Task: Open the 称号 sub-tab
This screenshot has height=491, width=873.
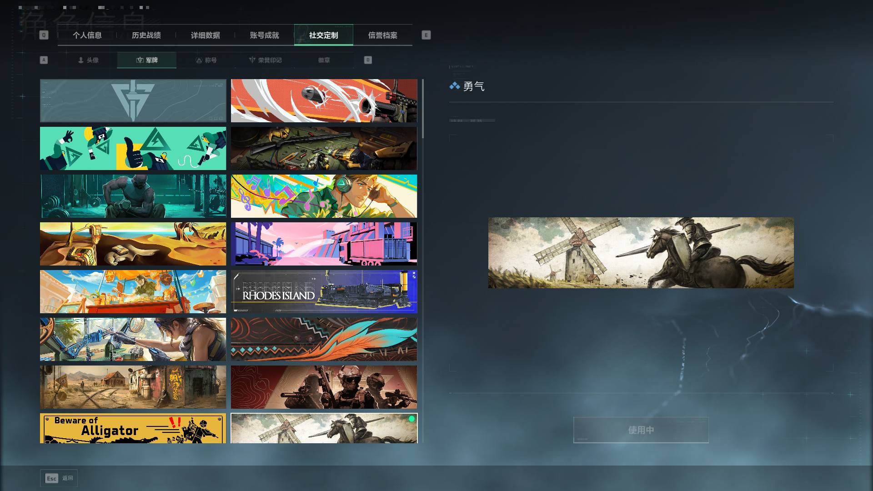Action: click(206, 60)
